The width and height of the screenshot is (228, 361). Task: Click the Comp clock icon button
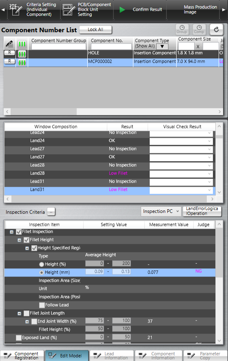tap(199, 29)
